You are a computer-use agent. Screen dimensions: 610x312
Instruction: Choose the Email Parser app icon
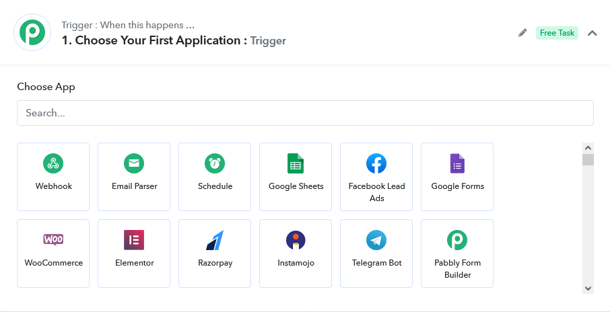134,163
